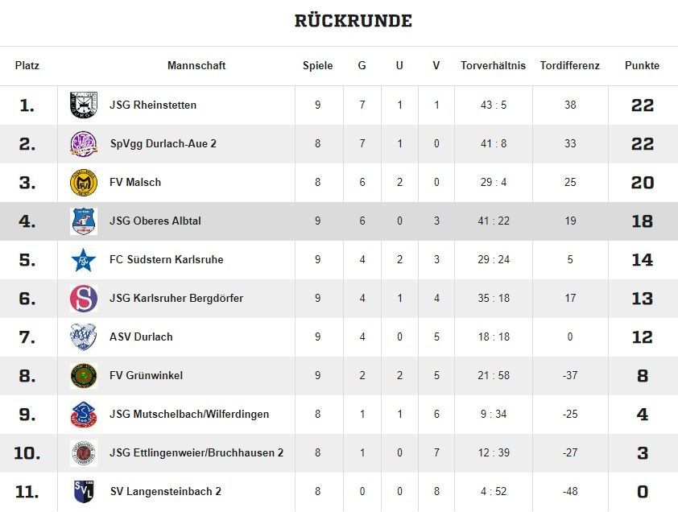Open the ASV Durlach team name
The height and width of the screenshot is (512, 678).
pyautogui.click(x=141, y=337)
